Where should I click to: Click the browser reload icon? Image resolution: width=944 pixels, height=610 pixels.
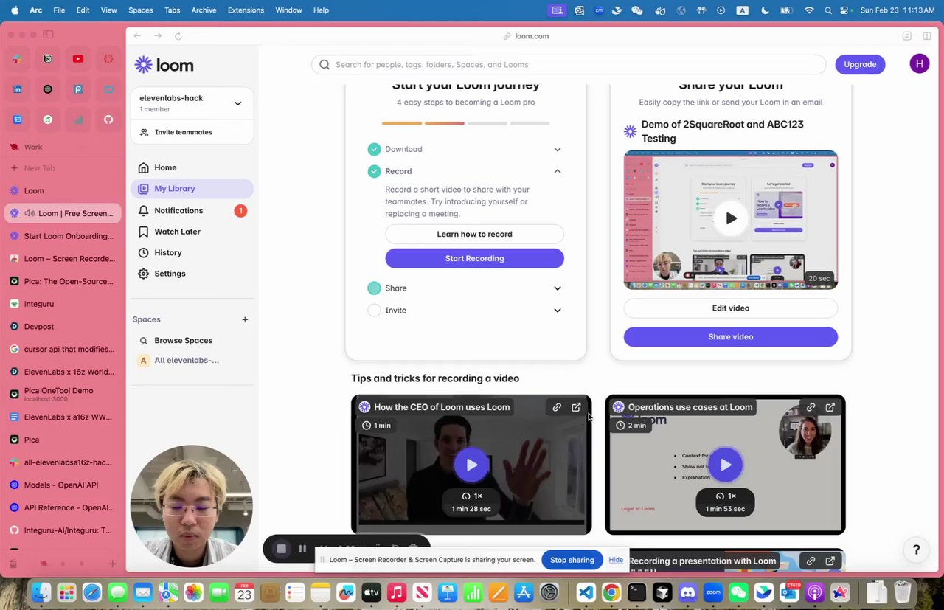pyautogui.click(x=178, y=36)
